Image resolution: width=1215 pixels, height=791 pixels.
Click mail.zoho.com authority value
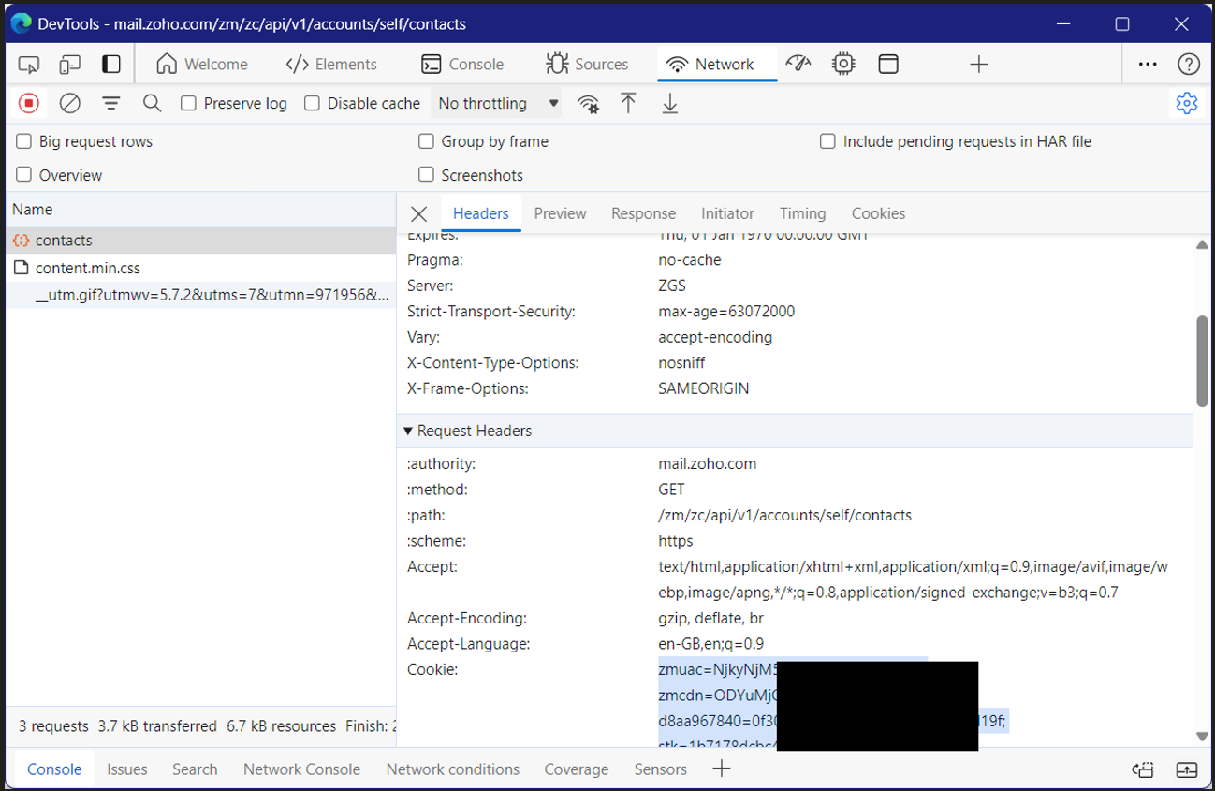pos(708,463)
